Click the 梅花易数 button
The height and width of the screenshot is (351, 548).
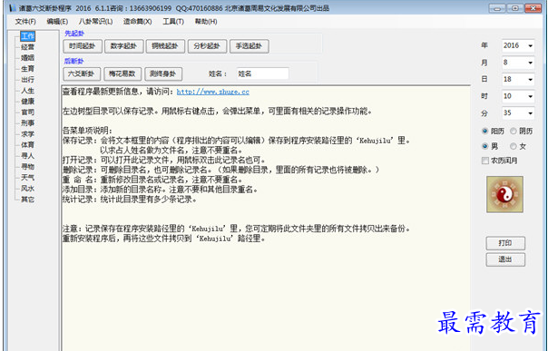pos(122,73)
